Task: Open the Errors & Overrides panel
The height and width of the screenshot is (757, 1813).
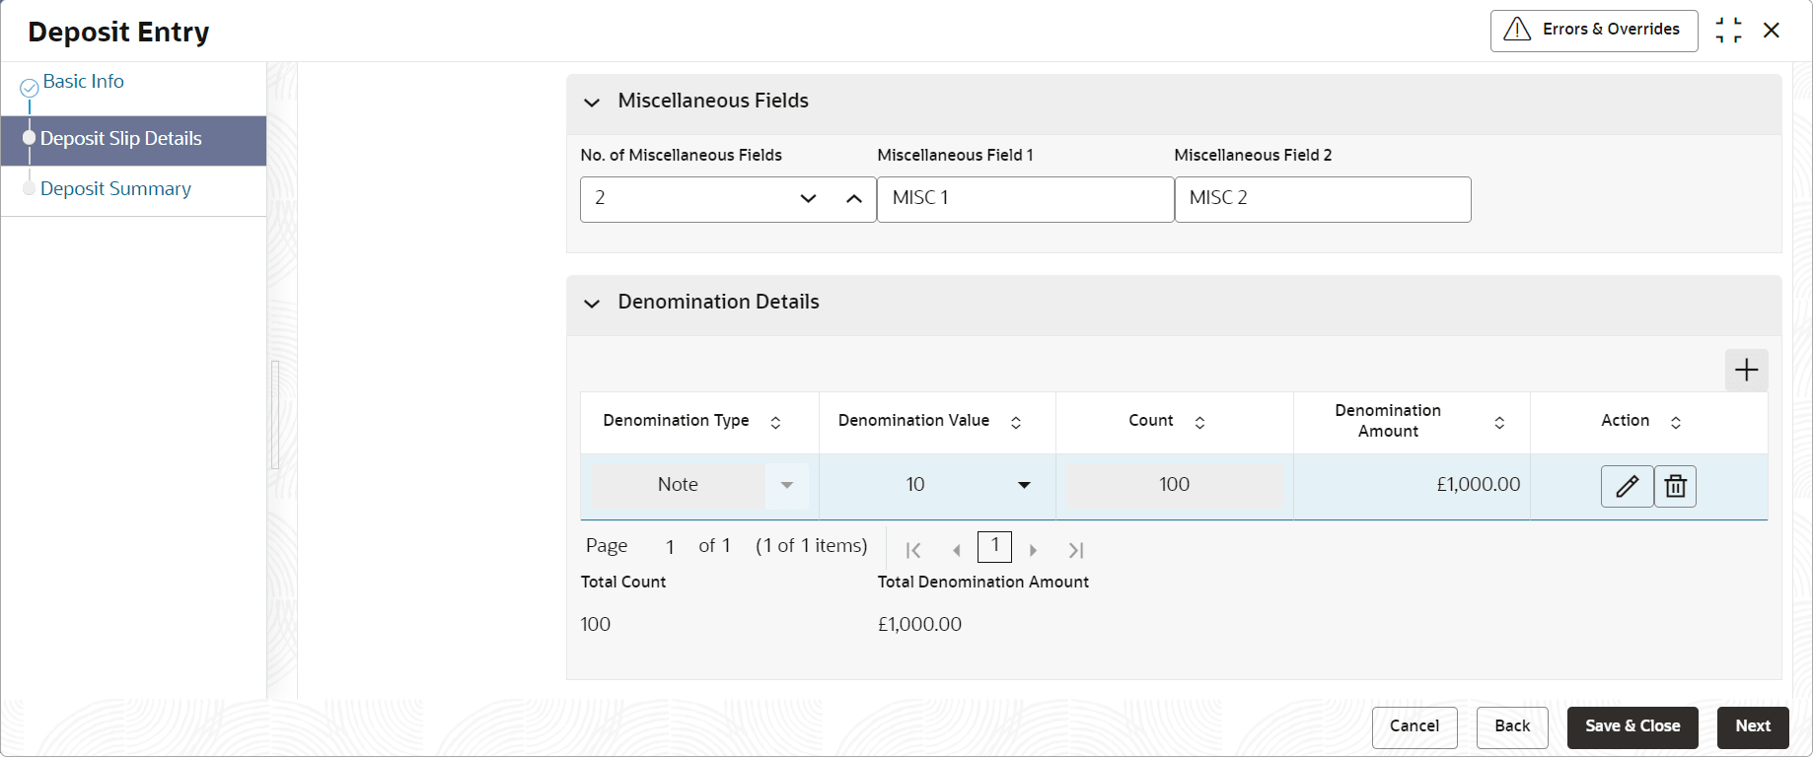Action: 1593,31
